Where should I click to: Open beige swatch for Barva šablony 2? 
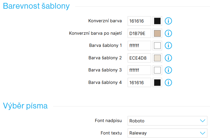click(157, 58)
